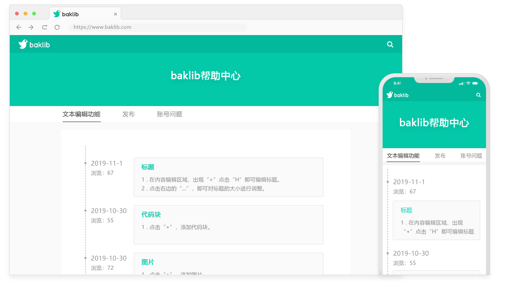This screenshot has height=284, width=506.
Task: Click the phone status bar Wi-Fi icon
Action: (468, 83)
